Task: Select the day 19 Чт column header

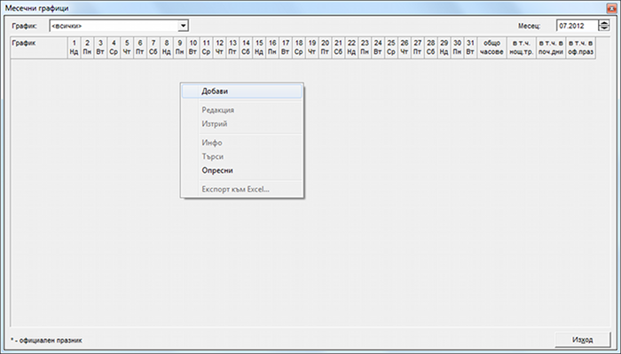Action: (312, 48)
